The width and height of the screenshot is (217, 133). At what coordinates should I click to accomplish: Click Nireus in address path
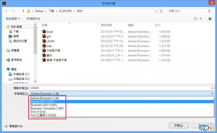click(39, 11)
